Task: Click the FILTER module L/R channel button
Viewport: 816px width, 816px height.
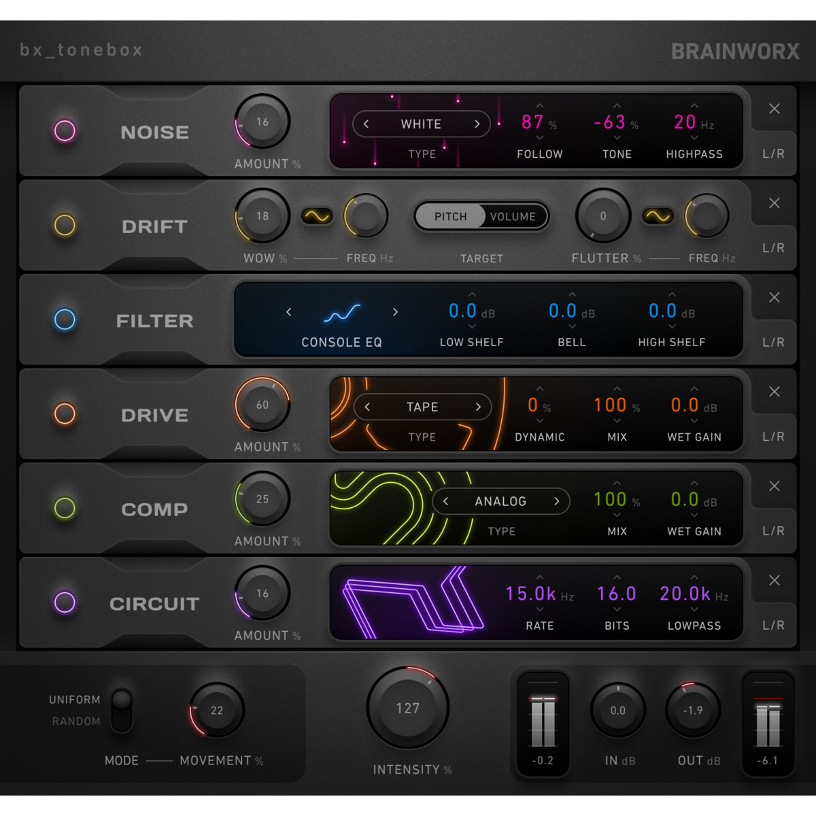Action: (774, 342)
